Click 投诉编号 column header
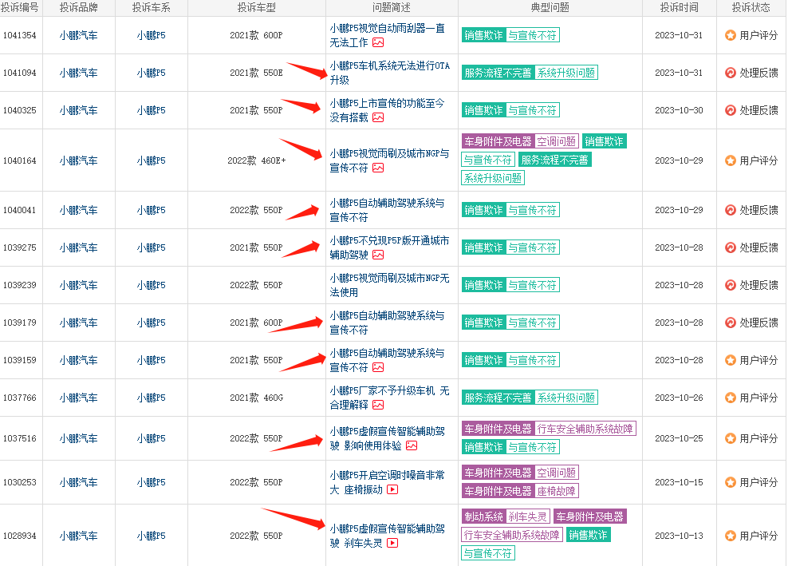Viewport: 792px width, 566px height. [x=19, y=7]
